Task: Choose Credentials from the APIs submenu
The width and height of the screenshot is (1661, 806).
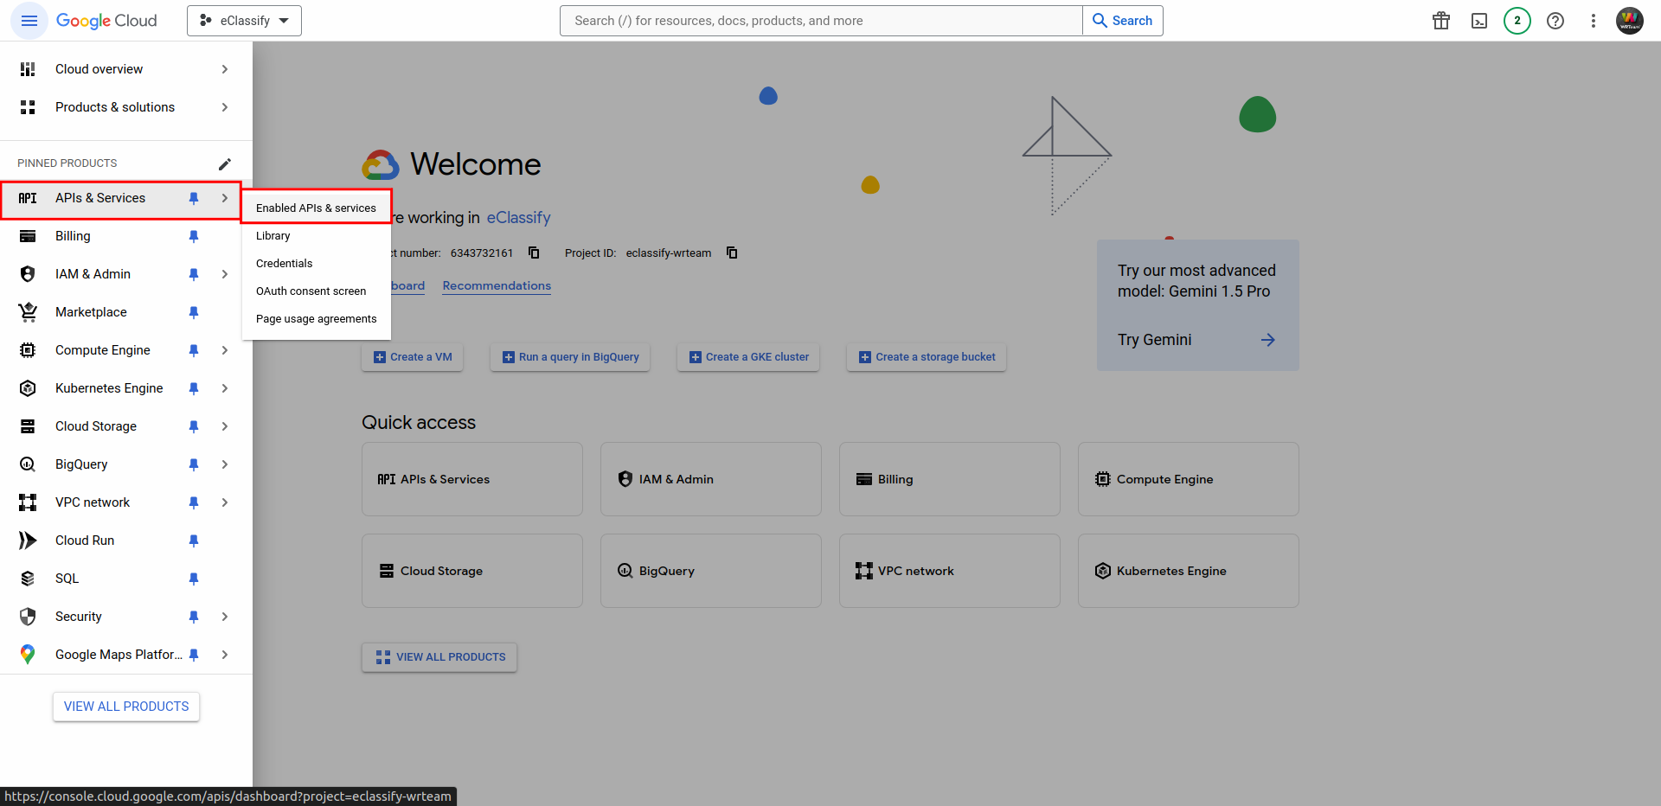Action: [x=285, y=264]
